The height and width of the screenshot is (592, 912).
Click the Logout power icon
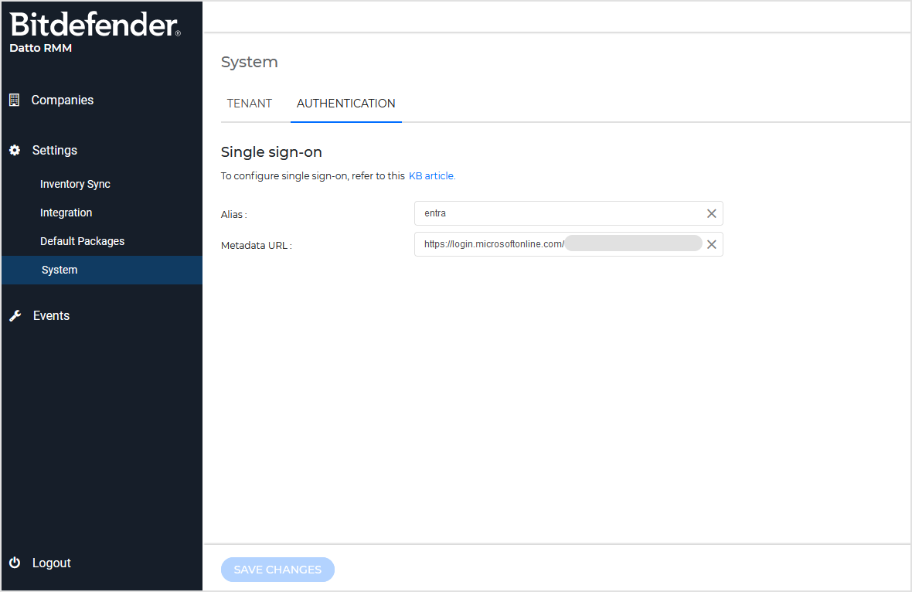point(14,563)
